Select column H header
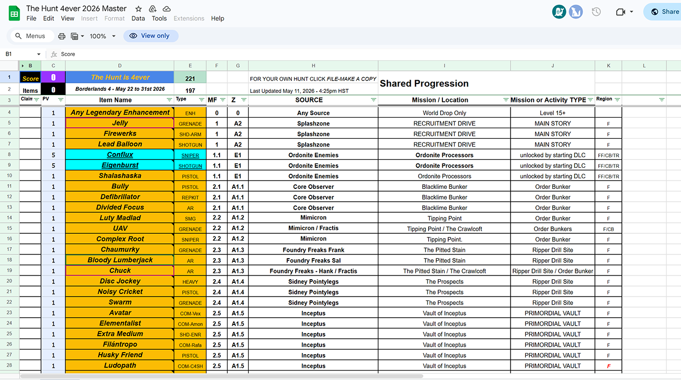This screenshot has width=681, height=380. [x=313, y=66]
